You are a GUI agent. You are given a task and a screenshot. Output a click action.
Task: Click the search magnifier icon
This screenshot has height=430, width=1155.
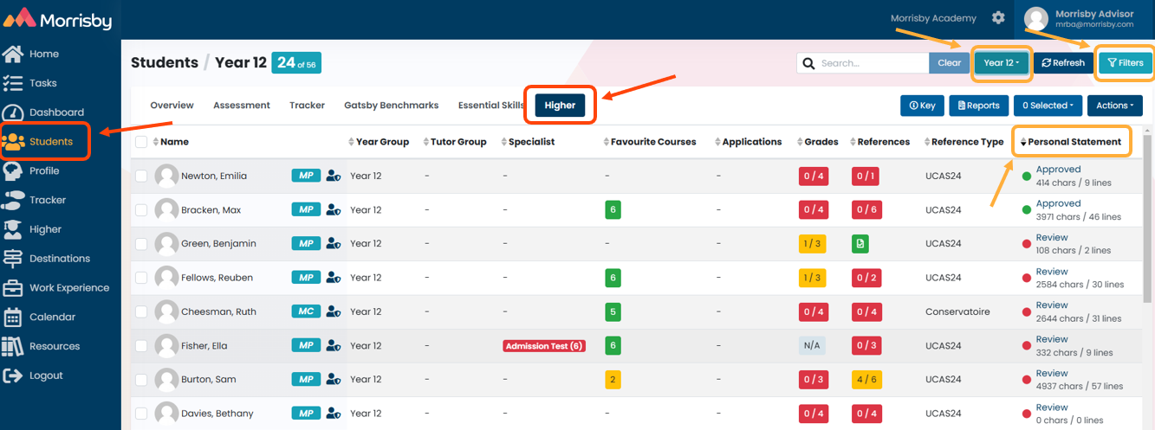[x=808, y=63]
